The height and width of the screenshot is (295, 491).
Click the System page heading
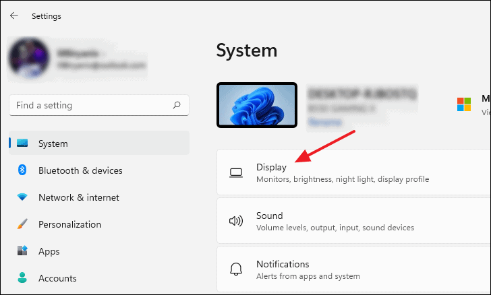click(247, 51)
